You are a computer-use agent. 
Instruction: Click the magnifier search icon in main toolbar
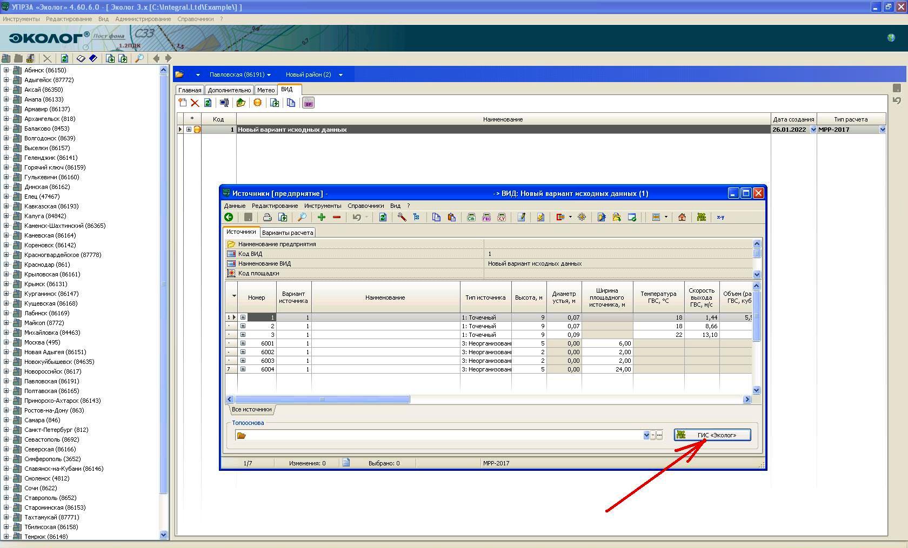click(x=139, y=58)
